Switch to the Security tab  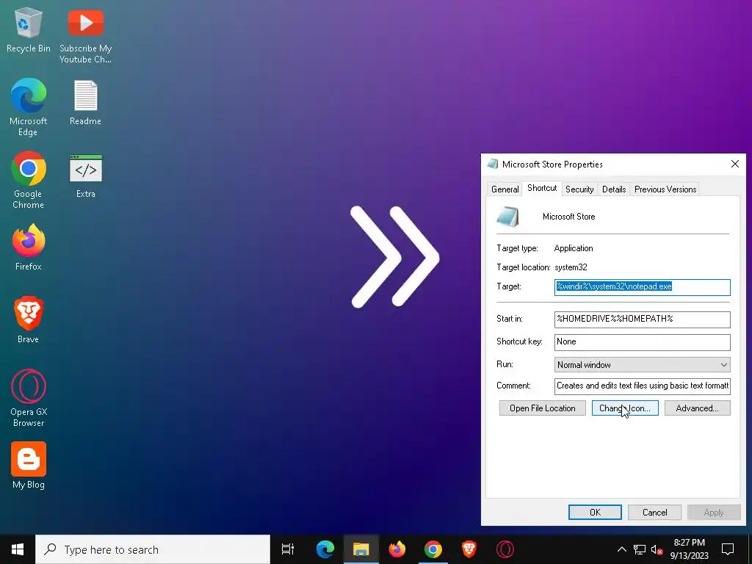click(x=579, y=189)
